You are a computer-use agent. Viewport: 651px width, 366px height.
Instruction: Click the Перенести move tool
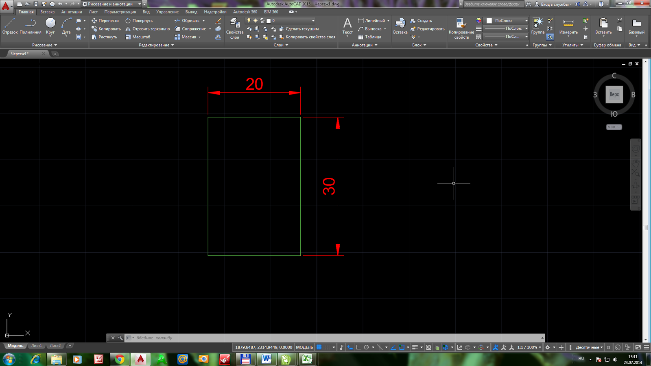(105, 21)
